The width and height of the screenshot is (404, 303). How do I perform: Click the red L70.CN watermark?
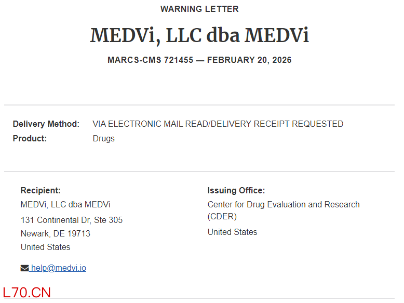[26, 292]
